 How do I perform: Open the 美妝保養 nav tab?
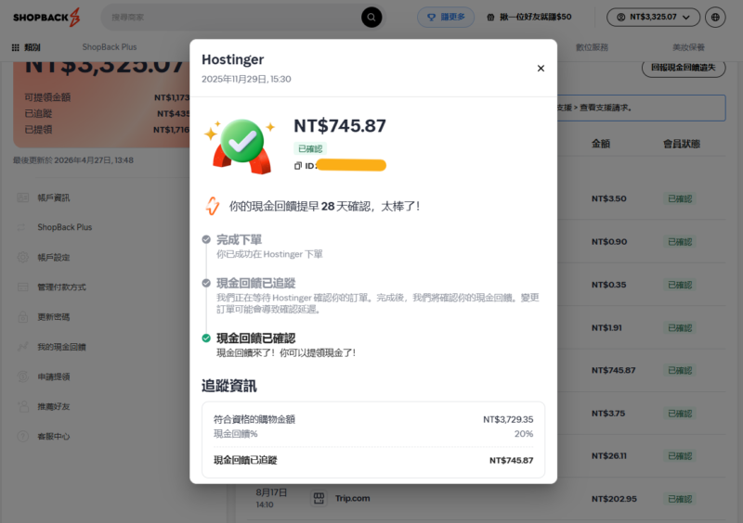688,47
